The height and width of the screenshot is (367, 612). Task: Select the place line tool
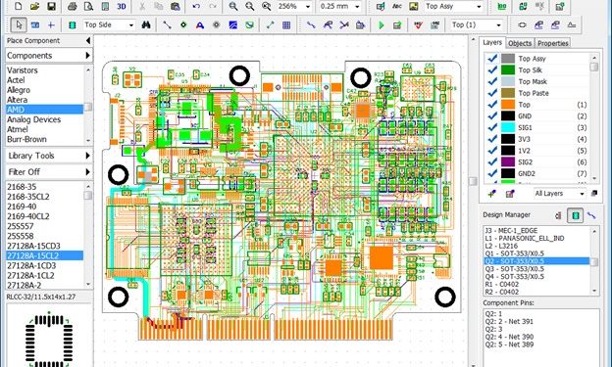167,24
